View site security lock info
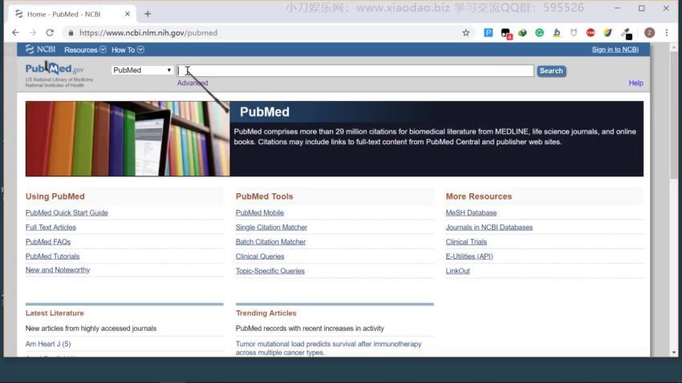The width and height of the screenshot is (682, 383). click(71, 33)
